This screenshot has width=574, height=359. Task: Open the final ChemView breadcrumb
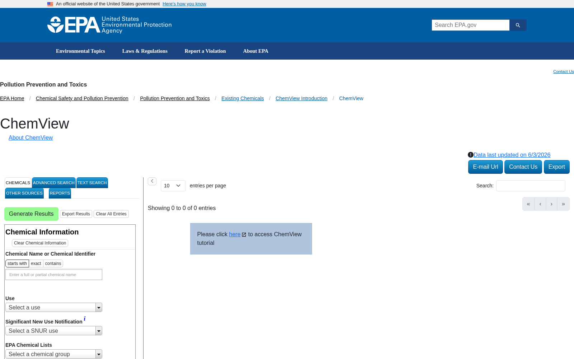click(x=351, y=98)
